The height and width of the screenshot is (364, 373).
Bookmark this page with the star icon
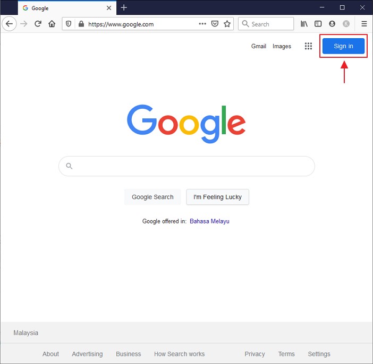pyautogui.click(x=227, y=24)
